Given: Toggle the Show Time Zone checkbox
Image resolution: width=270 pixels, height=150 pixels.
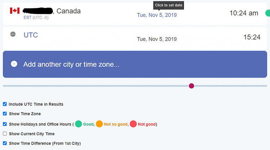Looking at the screenshot, I should [x=5, y=114].
